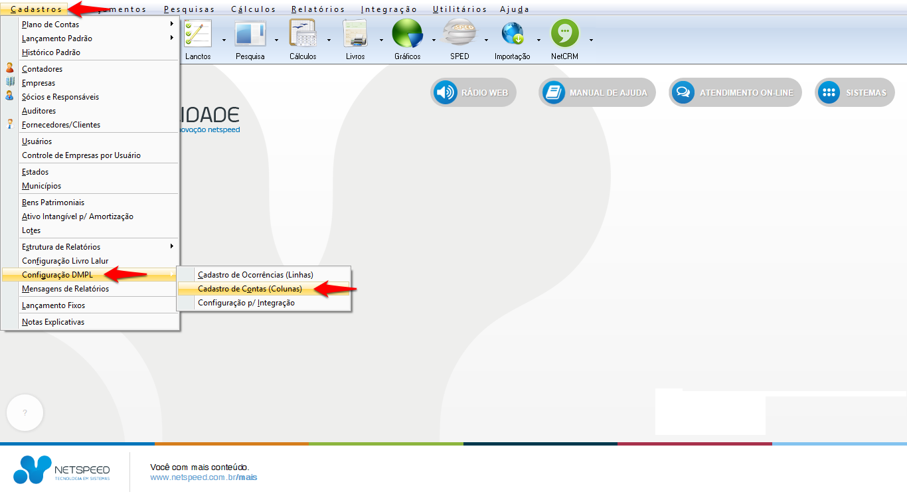Expand the Livros dropdown arrow

pos(381,39)
